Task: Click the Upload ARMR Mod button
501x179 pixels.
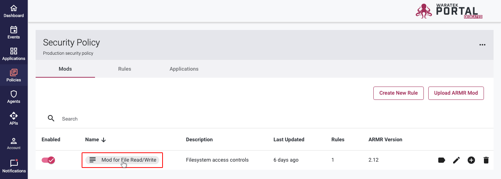Action: click(x=456, y=93)
